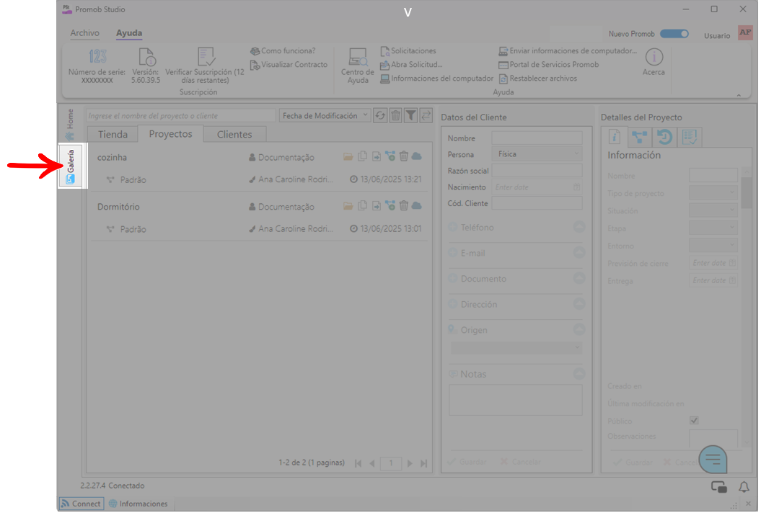Open the Situación dropdown
The height and width of the screenshot is (518, 761).
coord(713,210)
